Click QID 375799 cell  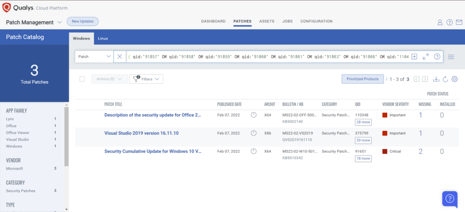pyautogui.click(x=362, y=133)
